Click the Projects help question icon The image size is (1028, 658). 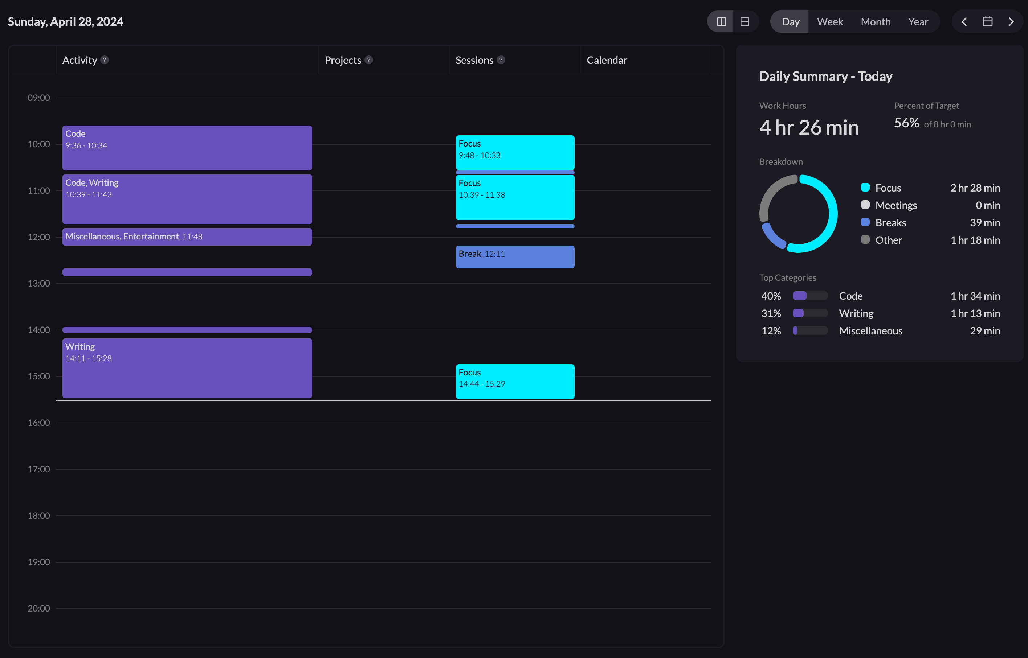[369, 60]
